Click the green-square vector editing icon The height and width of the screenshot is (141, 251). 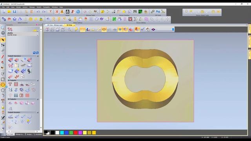click(114, 19)
